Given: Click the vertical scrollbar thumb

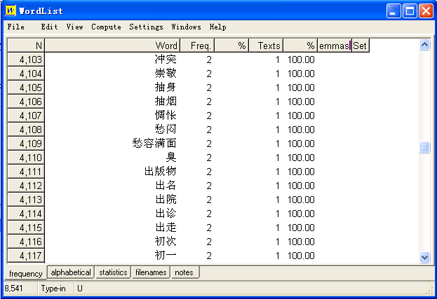Looking at the screenshot, I should tap(424, 147).
